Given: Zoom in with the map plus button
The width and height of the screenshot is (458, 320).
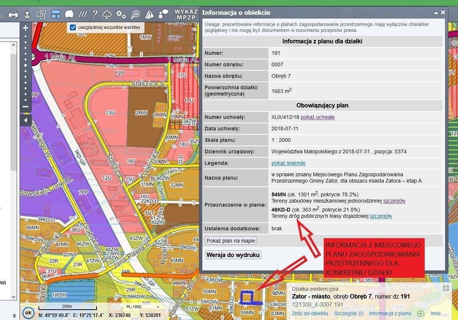Looking at the screenshot, I should [25, 27].
